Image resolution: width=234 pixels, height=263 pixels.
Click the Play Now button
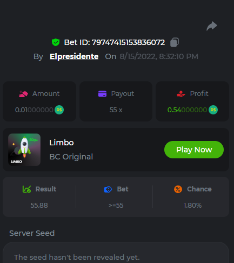(x=194, y=150)
